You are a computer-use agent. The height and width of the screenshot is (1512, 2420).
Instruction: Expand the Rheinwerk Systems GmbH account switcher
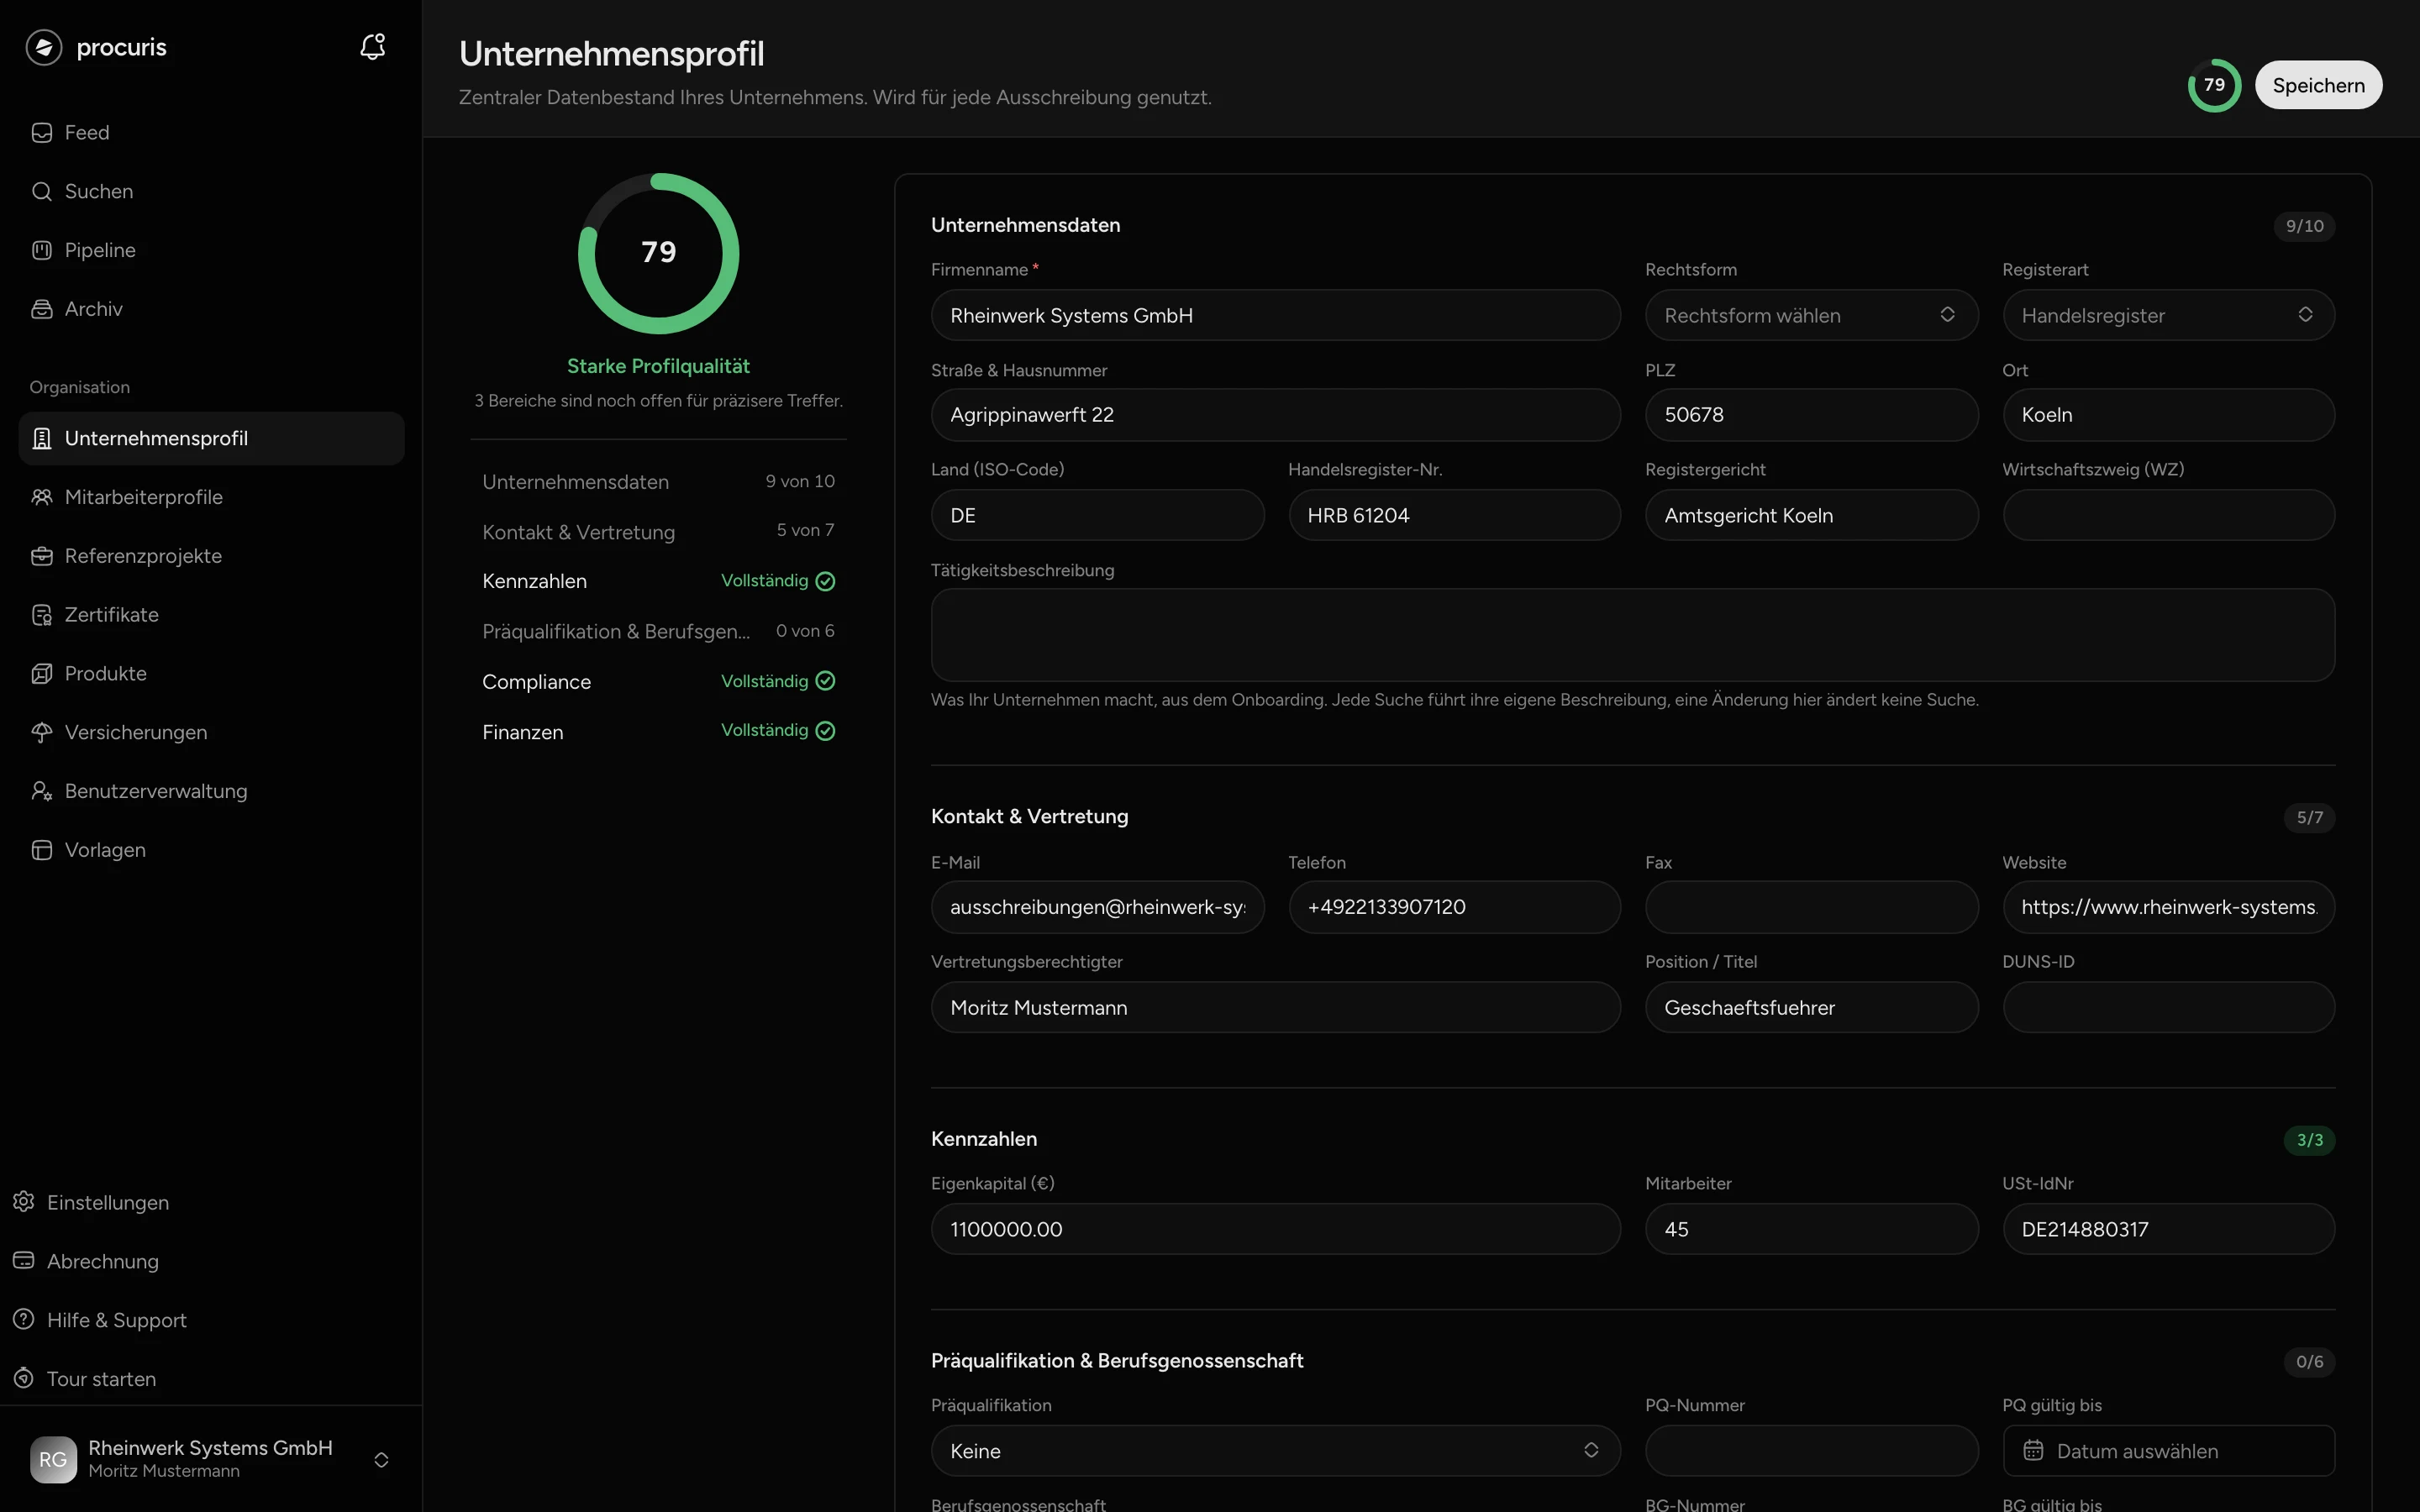(211, 1459)
